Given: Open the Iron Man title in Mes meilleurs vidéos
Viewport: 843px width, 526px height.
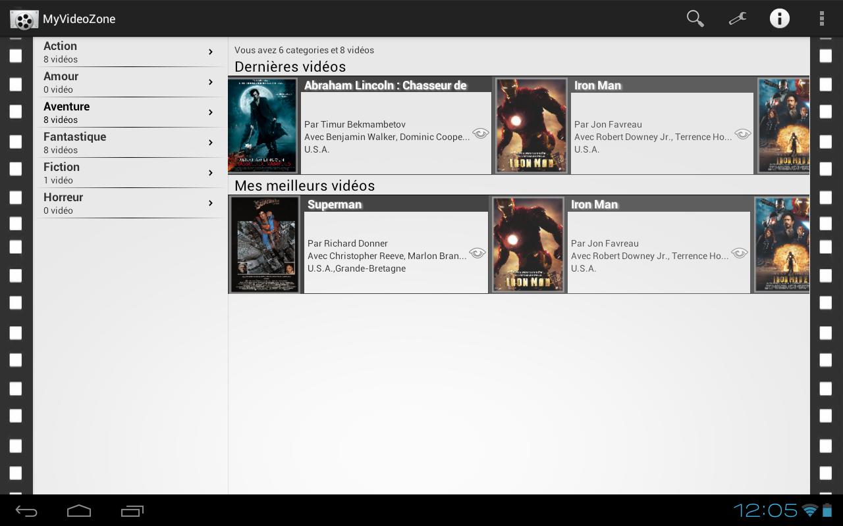Looking at the screenshot, I should click(x=594, y=204).
